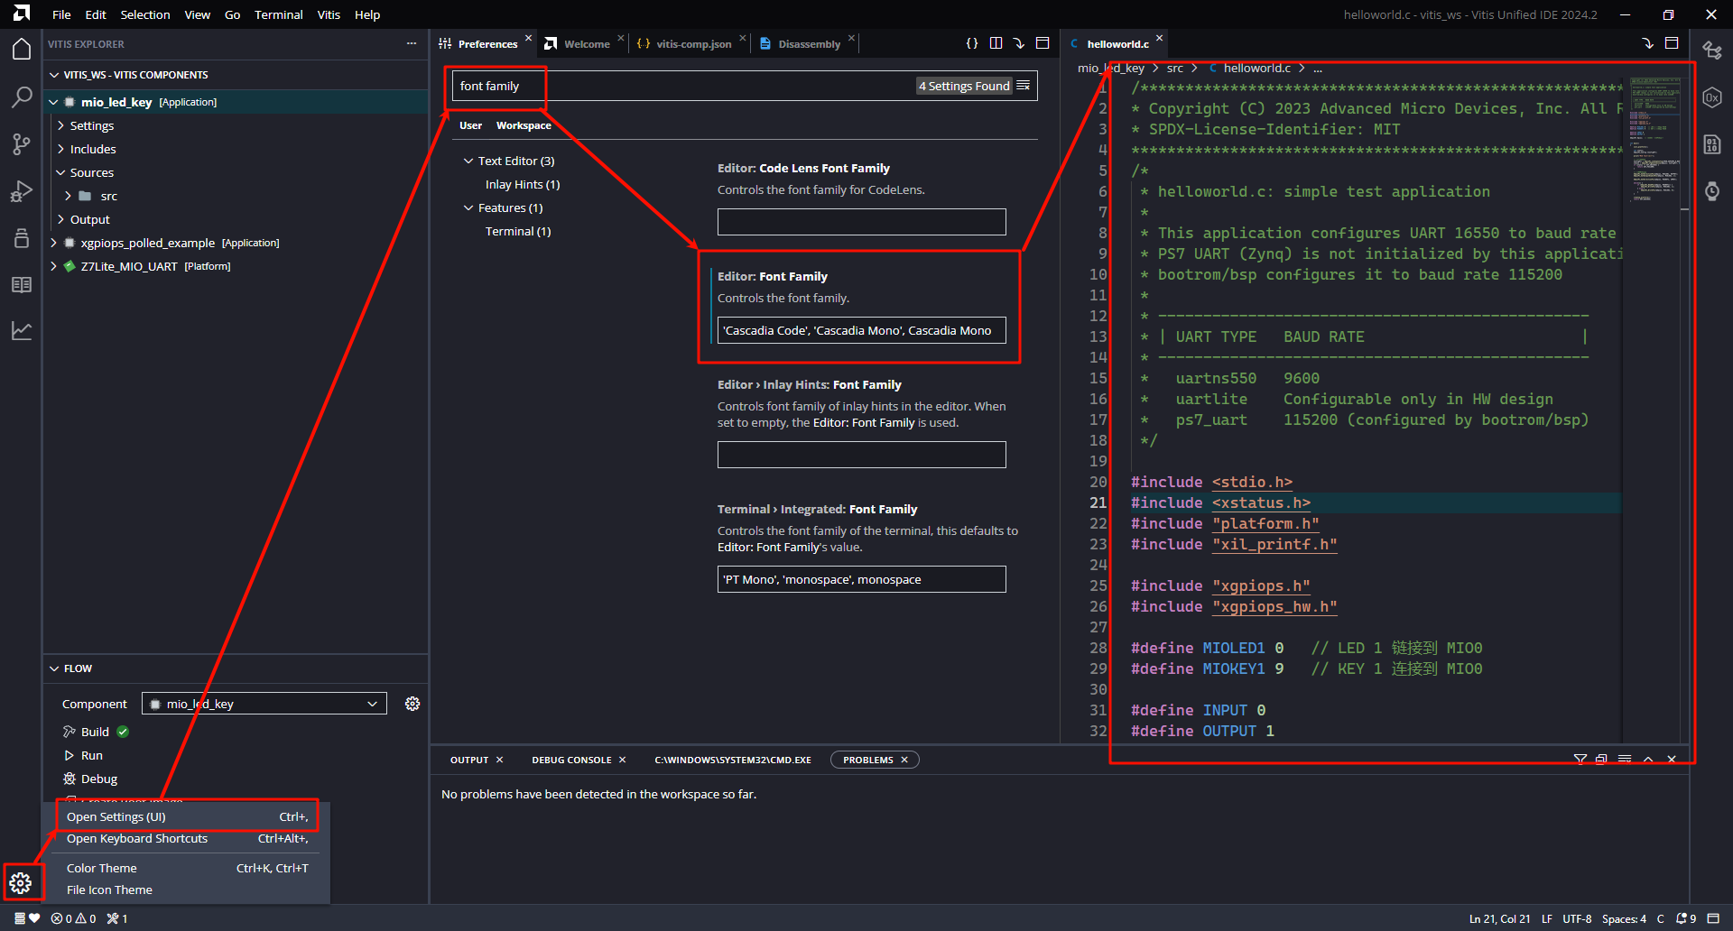The height and width of the screenshot is (931, 1733).
Task: Open the Run and Debug view icon
Action: tap(22, 190)
